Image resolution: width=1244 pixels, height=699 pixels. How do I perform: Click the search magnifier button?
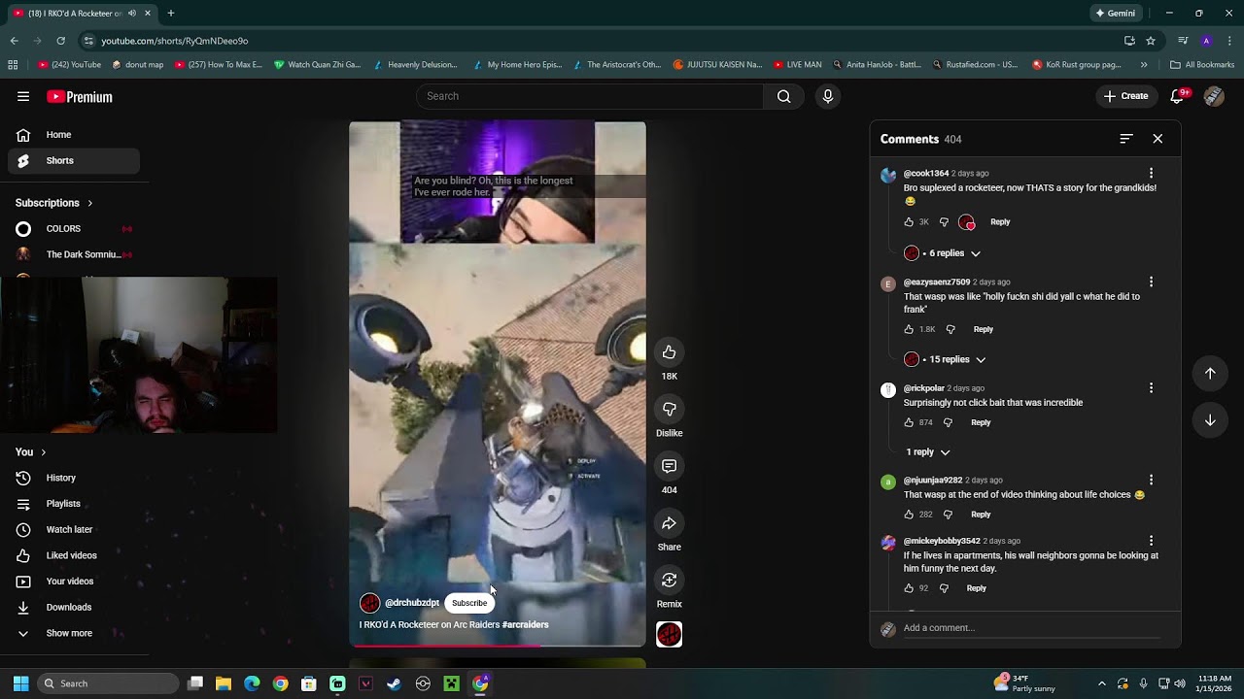[783, 96]
